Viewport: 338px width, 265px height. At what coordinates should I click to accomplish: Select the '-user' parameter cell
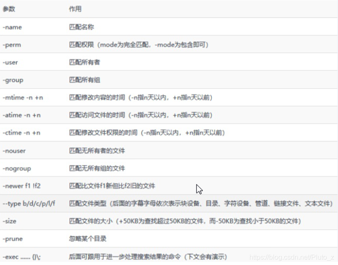pos(10,63)
